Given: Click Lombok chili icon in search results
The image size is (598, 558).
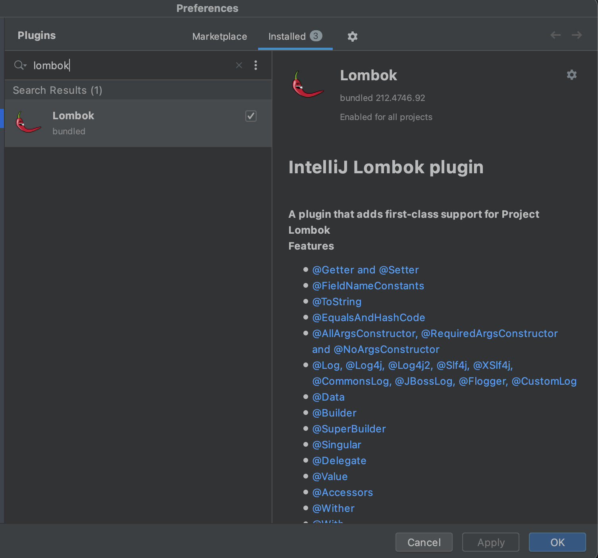Looking at the screenshot, I should [x=28, y=123].
